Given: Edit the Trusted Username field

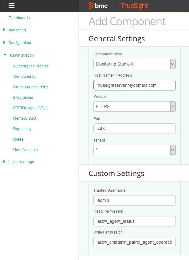Looking at the screenshot, I should click(135, 200).
